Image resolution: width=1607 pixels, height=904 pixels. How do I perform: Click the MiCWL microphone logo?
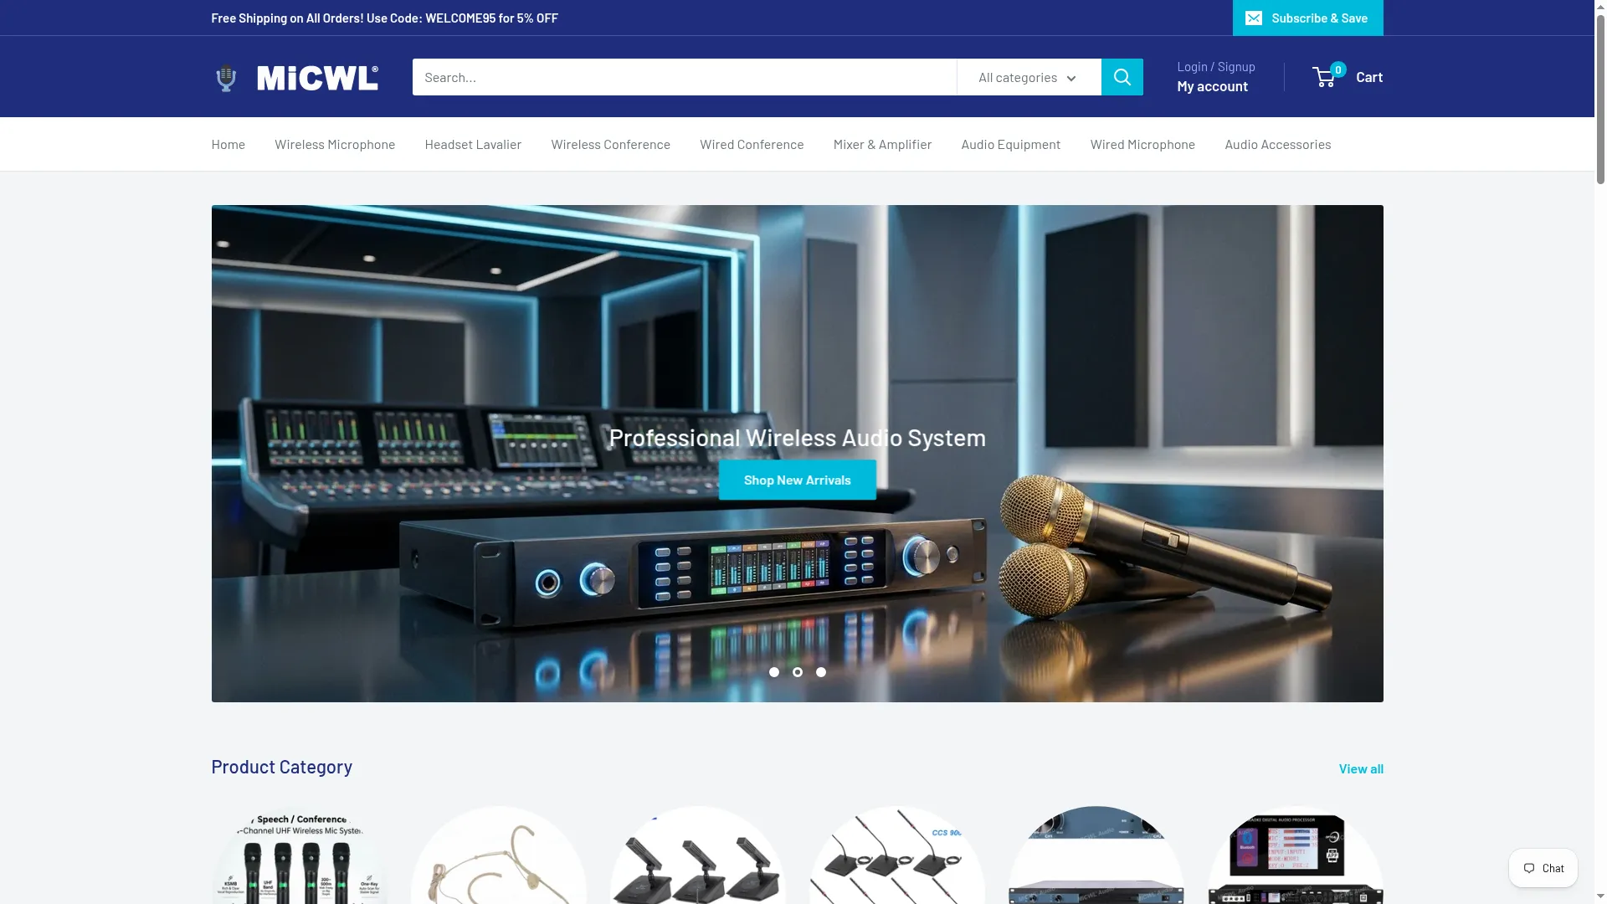tap(295, 77)
